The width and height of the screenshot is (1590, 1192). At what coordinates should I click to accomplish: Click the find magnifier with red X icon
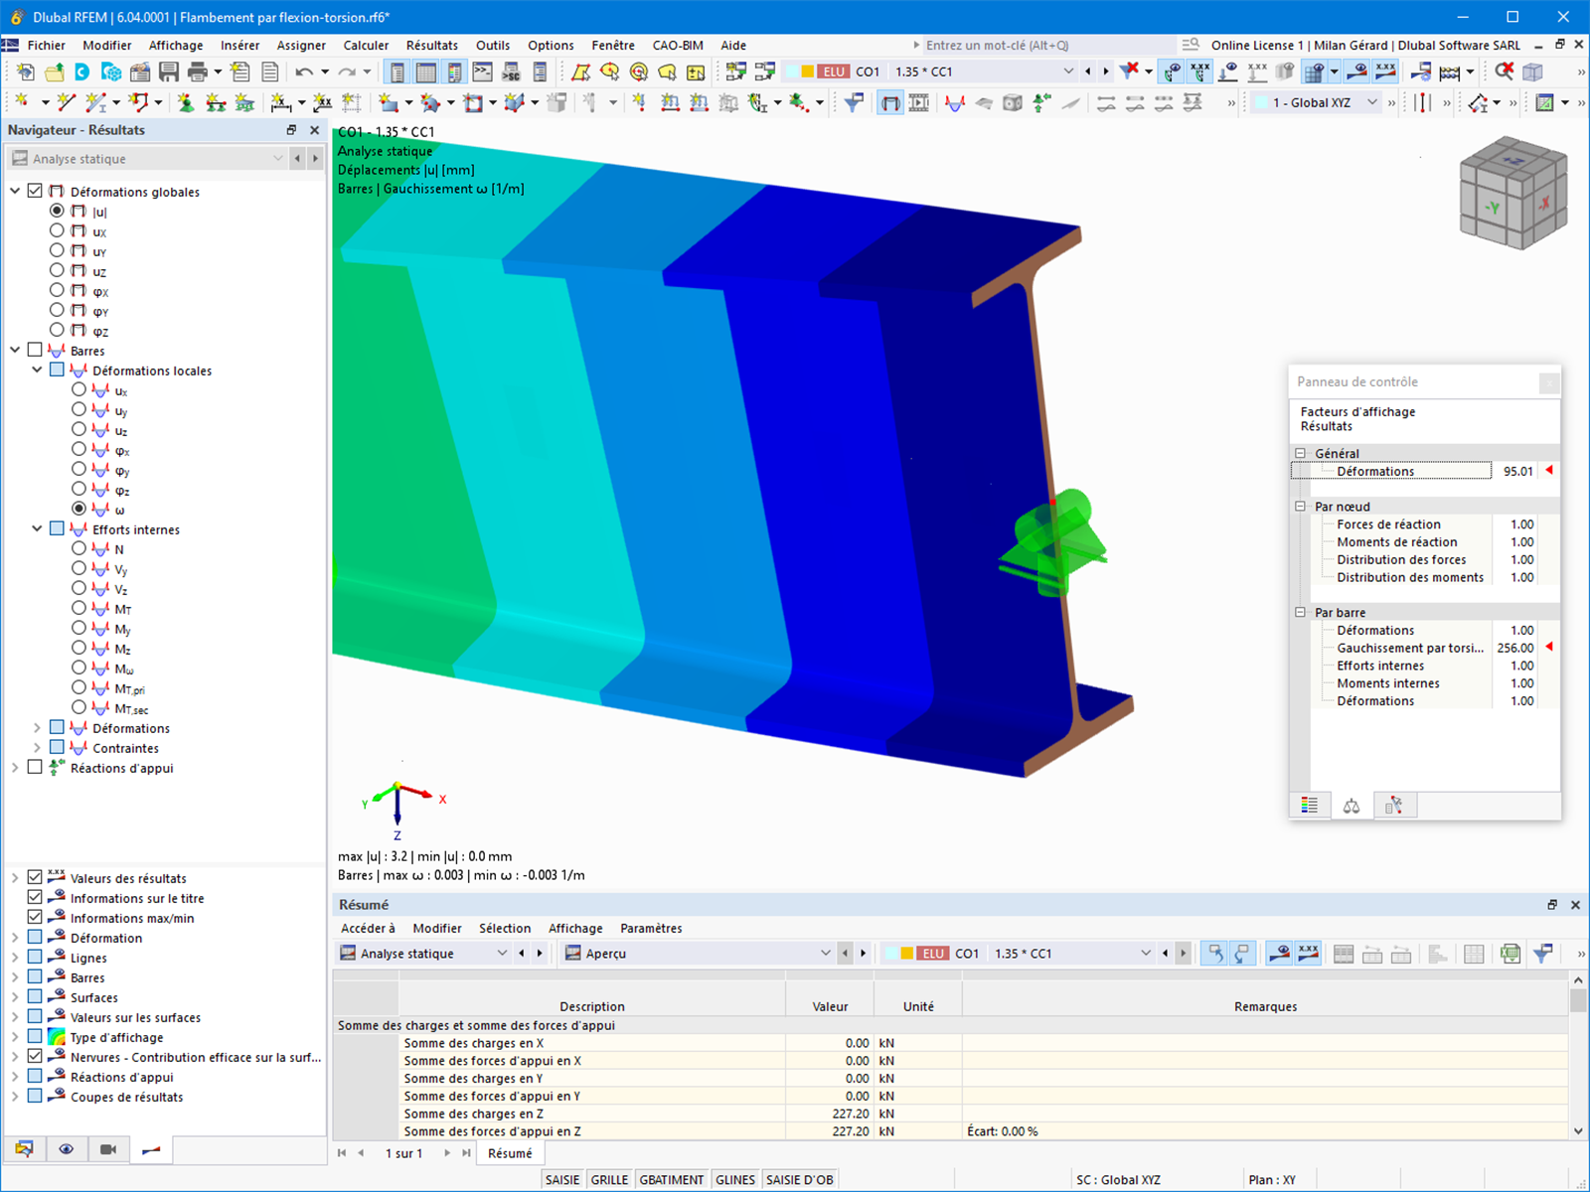(1505, 72)
